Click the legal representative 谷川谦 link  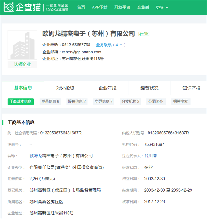click(x=150, y=156)
